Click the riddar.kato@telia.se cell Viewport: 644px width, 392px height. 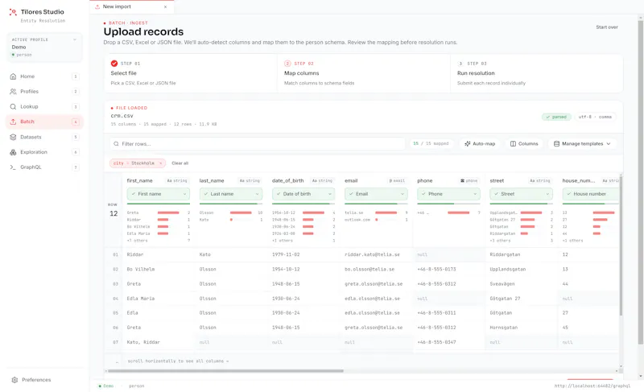click(x=372, y=254)
